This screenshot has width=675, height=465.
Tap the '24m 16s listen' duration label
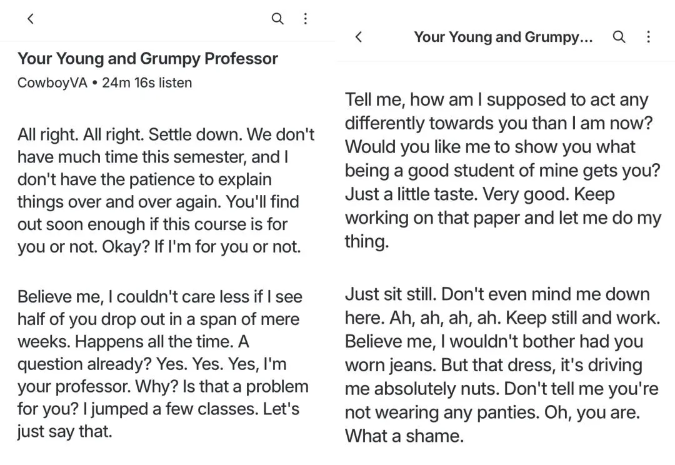point(147,82)
